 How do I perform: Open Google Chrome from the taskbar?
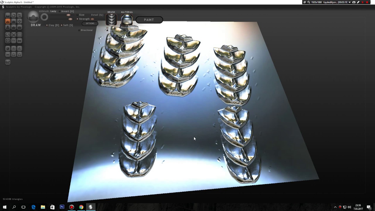pyautogui.click(x=81, y=207)
